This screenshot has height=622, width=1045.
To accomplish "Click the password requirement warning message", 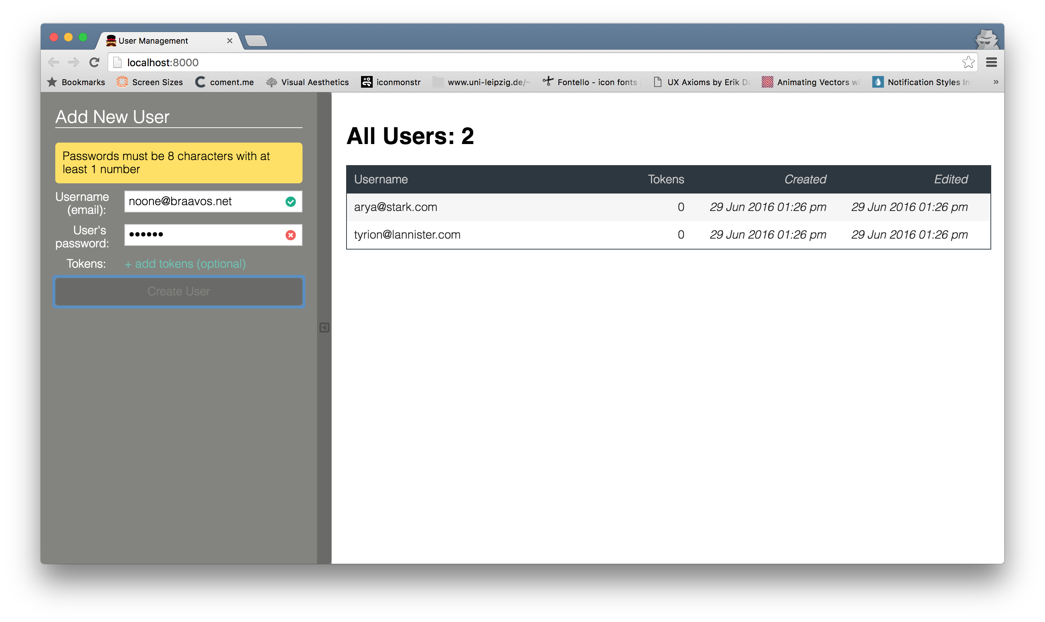I will click(179, 163).
